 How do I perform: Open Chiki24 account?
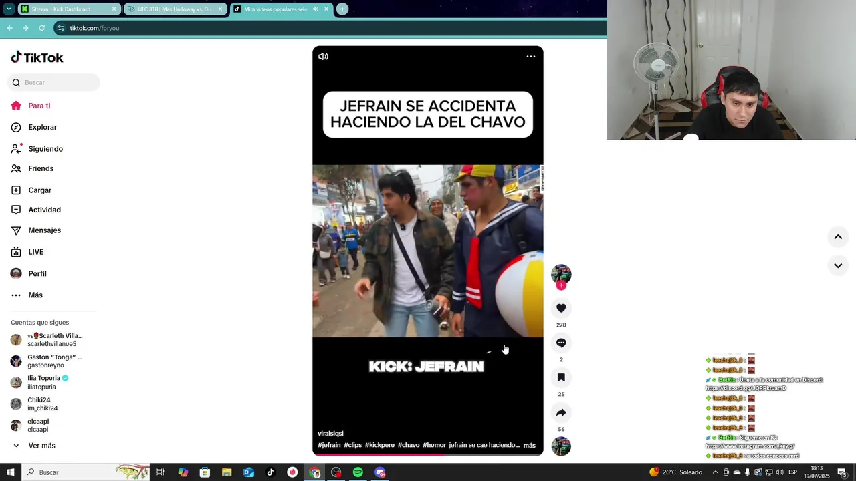pyautogui.click(x=35, y=404)
